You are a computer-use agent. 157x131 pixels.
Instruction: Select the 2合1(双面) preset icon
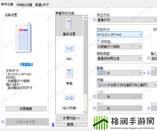tap(69, 97)
